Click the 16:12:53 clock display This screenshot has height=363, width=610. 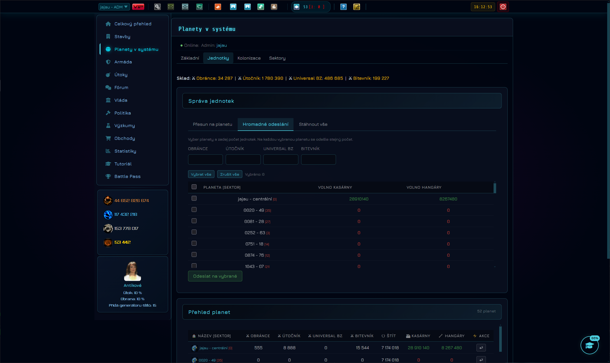(483, 7)
